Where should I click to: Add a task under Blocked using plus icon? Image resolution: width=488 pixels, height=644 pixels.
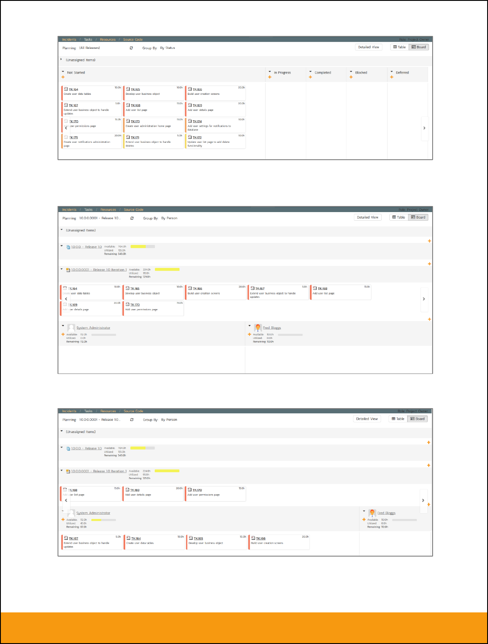tap(351, 77)
